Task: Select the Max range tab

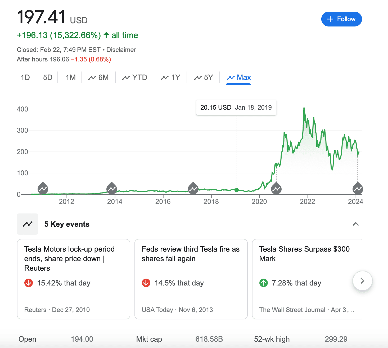Action: click(238, 77)
